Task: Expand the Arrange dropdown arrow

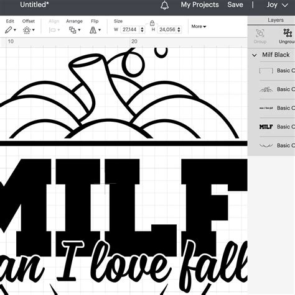Action: tap(80, 30)
